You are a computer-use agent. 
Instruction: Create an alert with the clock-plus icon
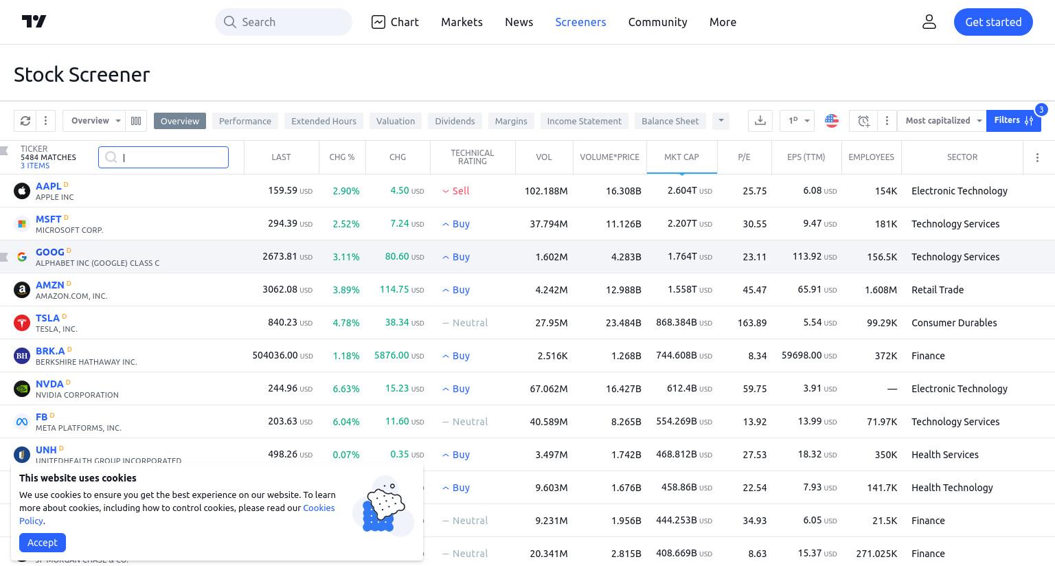(864, 121)
